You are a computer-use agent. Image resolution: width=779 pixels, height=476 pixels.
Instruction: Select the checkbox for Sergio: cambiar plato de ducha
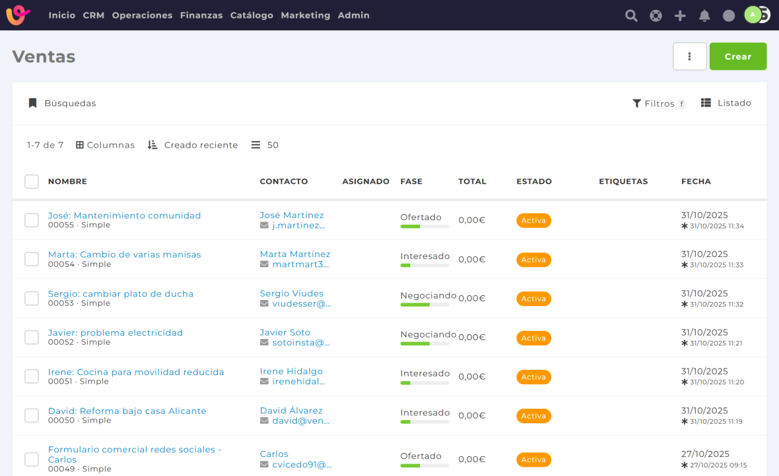(32, 298)
